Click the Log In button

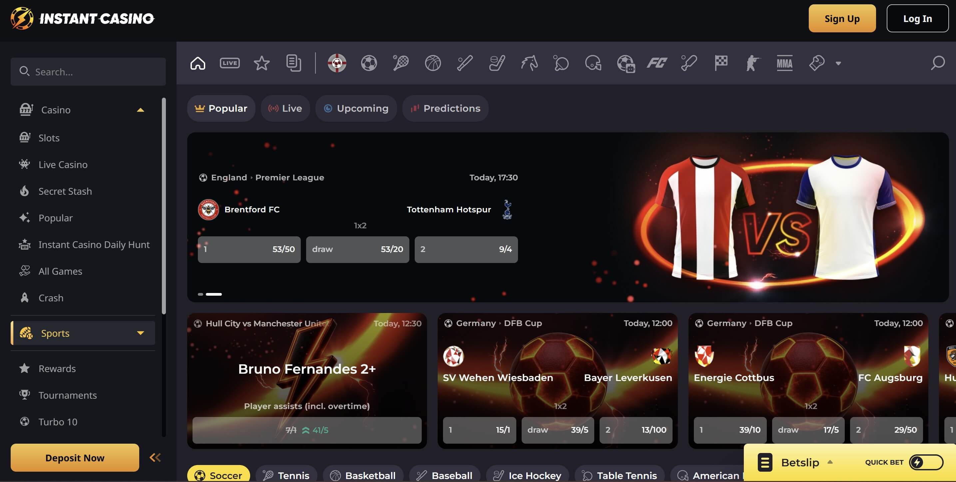tap(917, 19)
